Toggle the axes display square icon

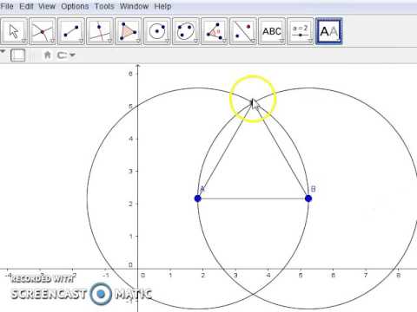[18, 55]
